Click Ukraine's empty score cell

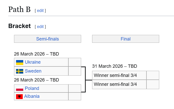75,62
